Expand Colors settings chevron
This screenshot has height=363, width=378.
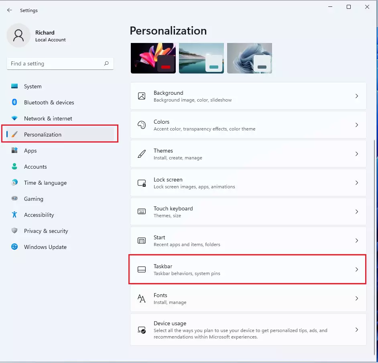[x=357, y=125]
